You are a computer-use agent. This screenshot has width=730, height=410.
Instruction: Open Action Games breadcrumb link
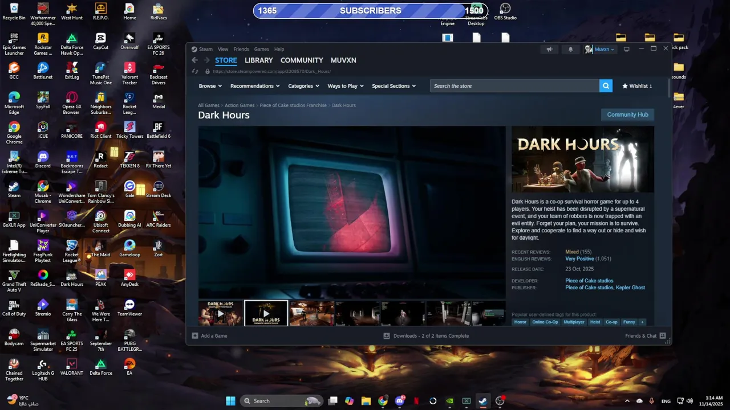click(x=240, y=105)
